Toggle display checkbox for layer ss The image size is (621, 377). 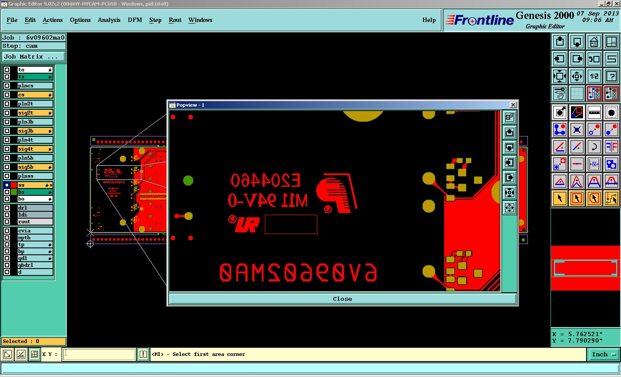7,185
